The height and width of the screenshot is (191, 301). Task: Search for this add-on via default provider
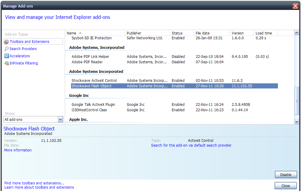click(x=191, y=145)
